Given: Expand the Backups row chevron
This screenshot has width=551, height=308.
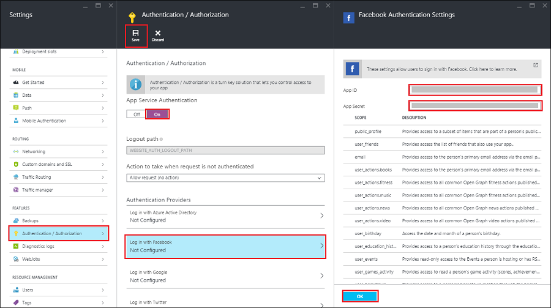Looking at the screenshot, I should 103,221.
